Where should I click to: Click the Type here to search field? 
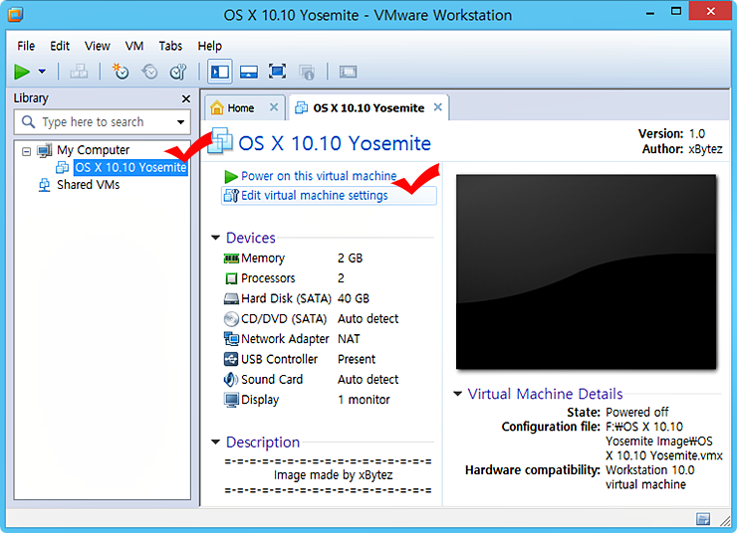(102, 122)
